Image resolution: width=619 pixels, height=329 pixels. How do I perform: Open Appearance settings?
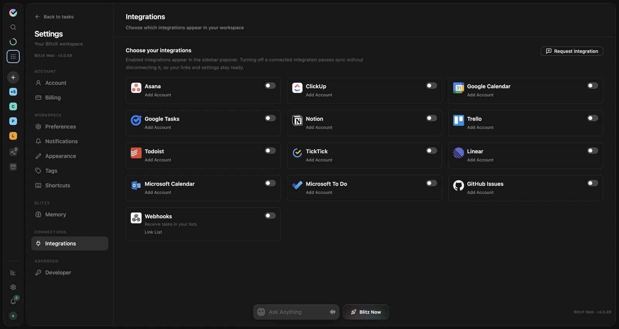coord(70,156)
